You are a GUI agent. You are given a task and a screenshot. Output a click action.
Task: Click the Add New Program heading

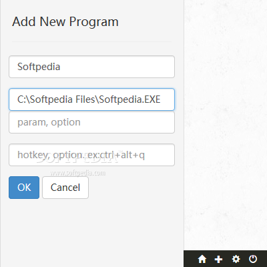[65, 22]
